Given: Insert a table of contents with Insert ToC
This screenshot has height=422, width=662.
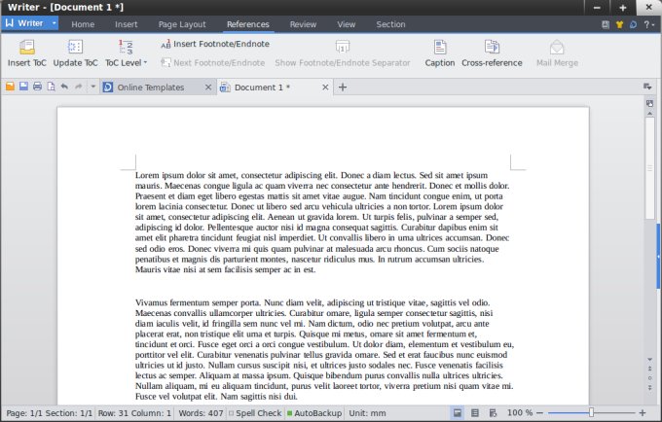Looking at the screenshot, I should pyautogui.click(x=27, y=53).
